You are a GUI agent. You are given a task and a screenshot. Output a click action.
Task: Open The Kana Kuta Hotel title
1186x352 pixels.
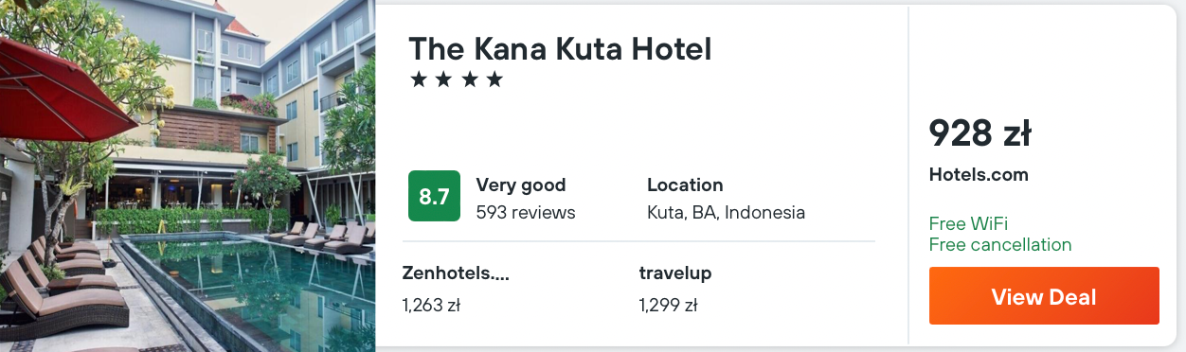tap(560, 49)
